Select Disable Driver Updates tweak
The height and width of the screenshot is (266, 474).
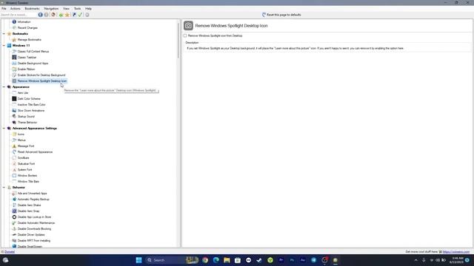tap(31, 235)
